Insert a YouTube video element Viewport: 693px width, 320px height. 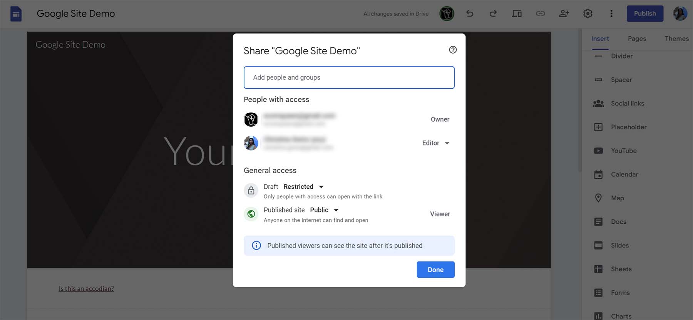point(623,151)
